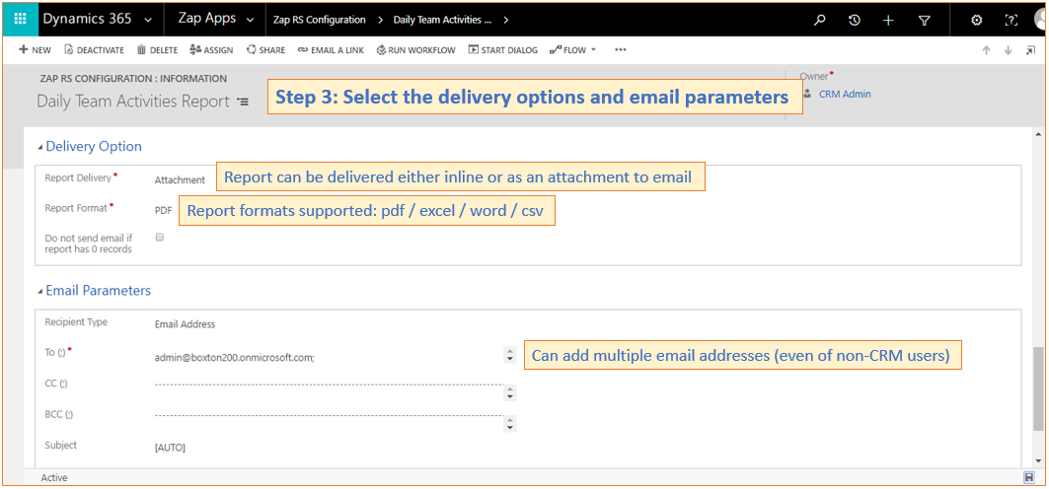Open advanced find funnel icon
1049x489 pixels.
924,21
